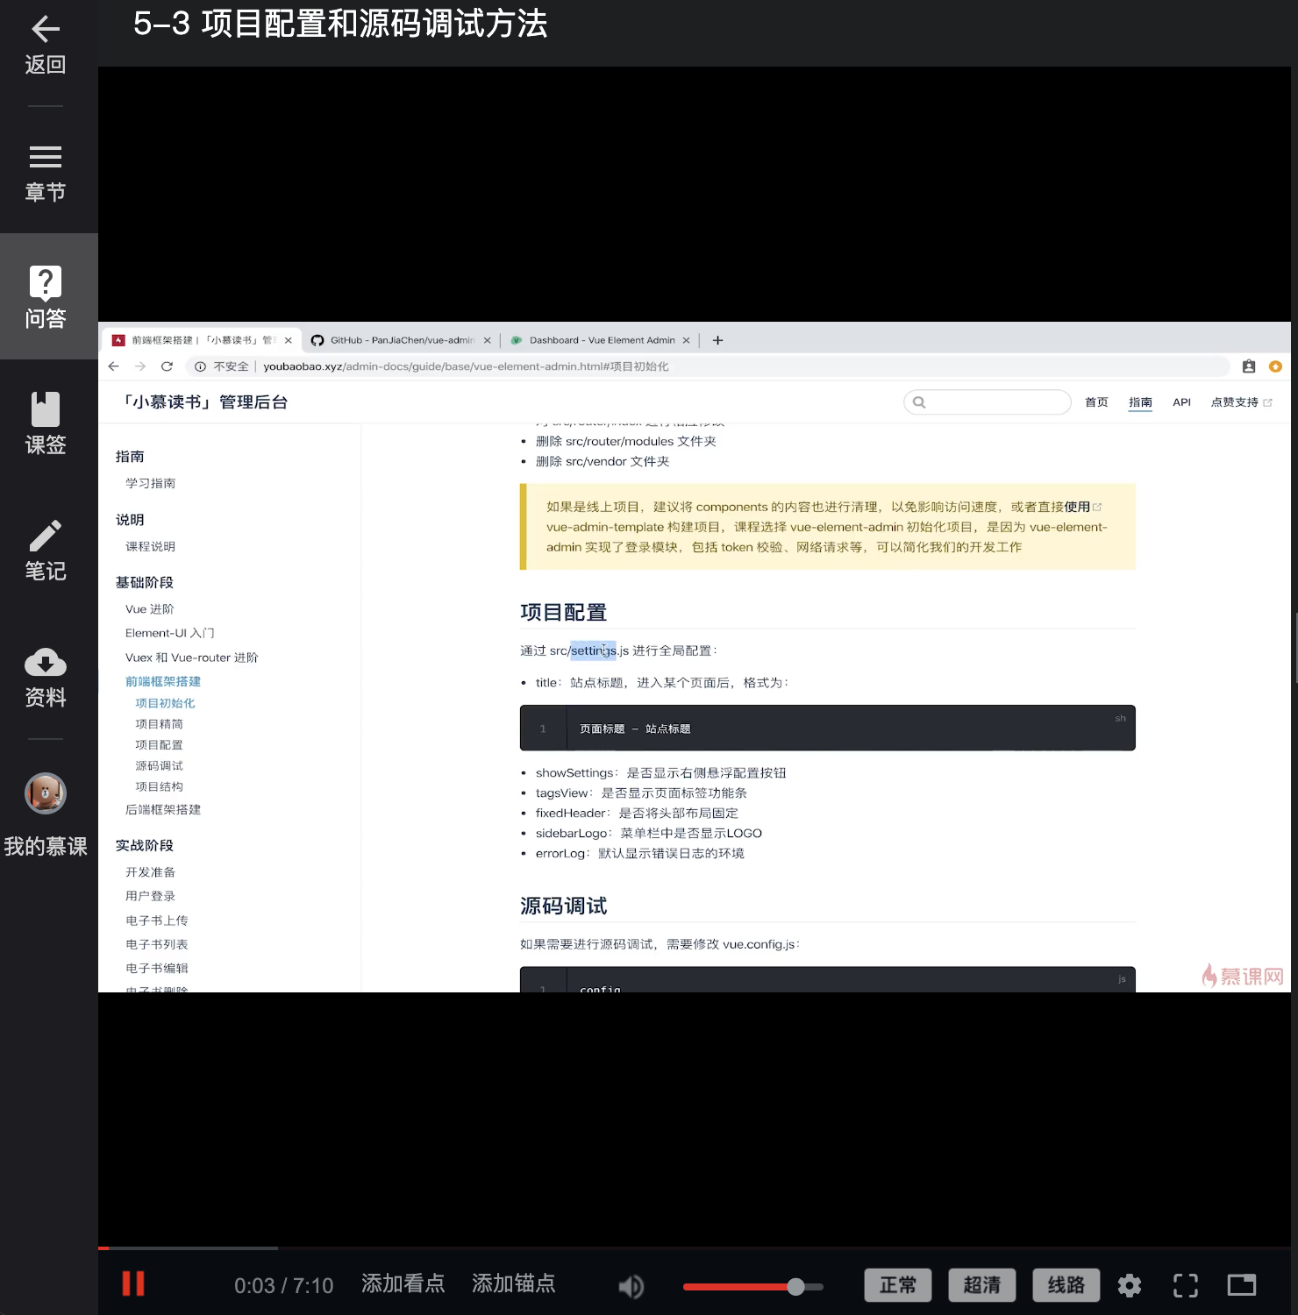Go to 项目初始化 subsection

point(165,703)
